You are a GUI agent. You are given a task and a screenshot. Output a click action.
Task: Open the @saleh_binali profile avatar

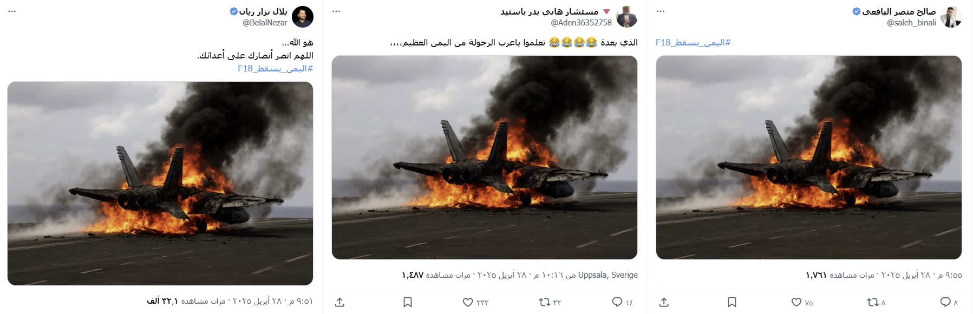point(951,17)
